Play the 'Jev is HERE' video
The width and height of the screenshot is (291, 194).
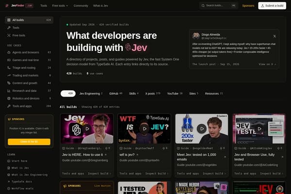coord(87,129)
